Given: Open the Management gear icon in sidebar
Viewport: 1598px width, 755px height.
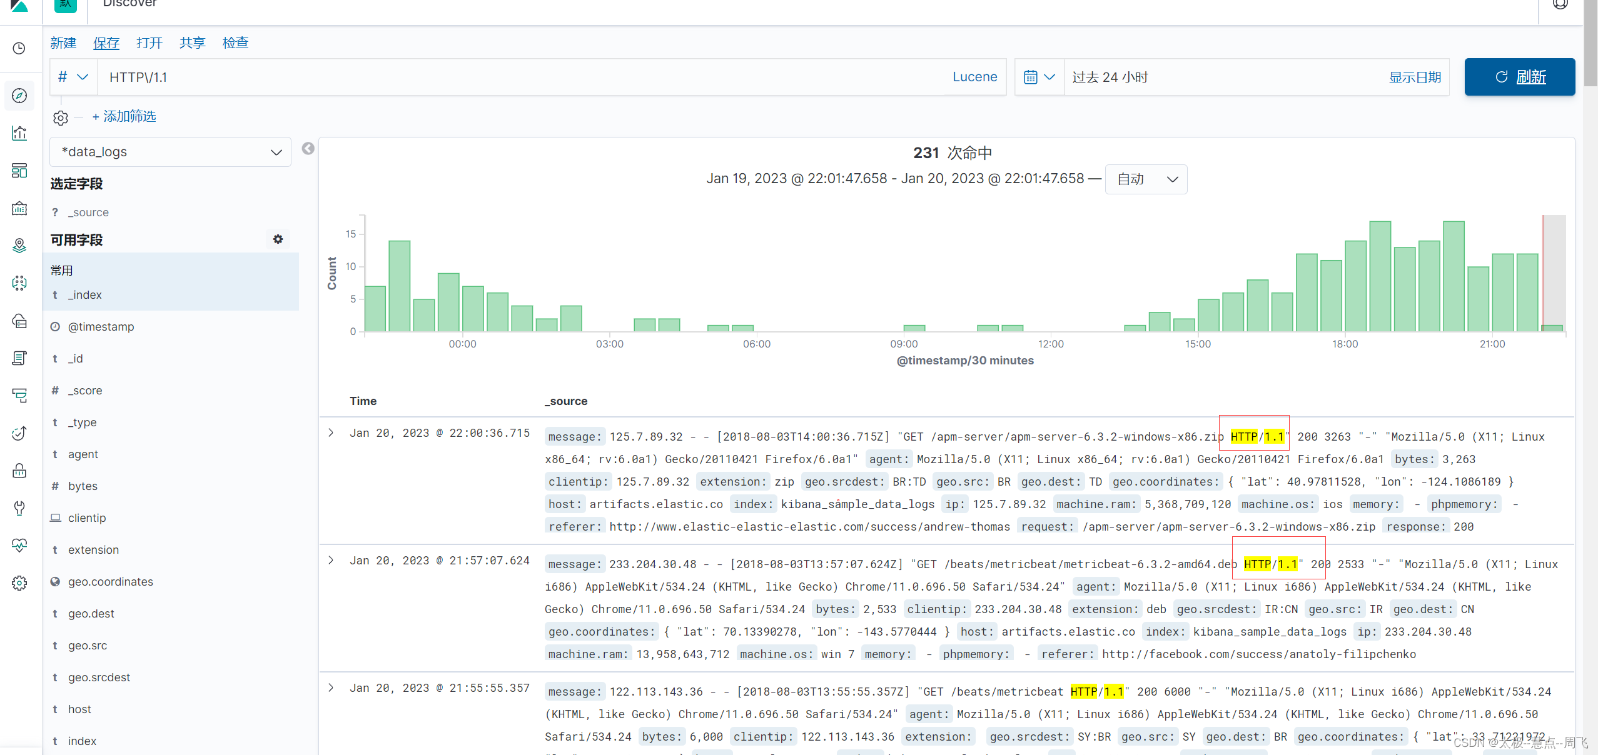Looking at the screenshot, I should (19, 582).
